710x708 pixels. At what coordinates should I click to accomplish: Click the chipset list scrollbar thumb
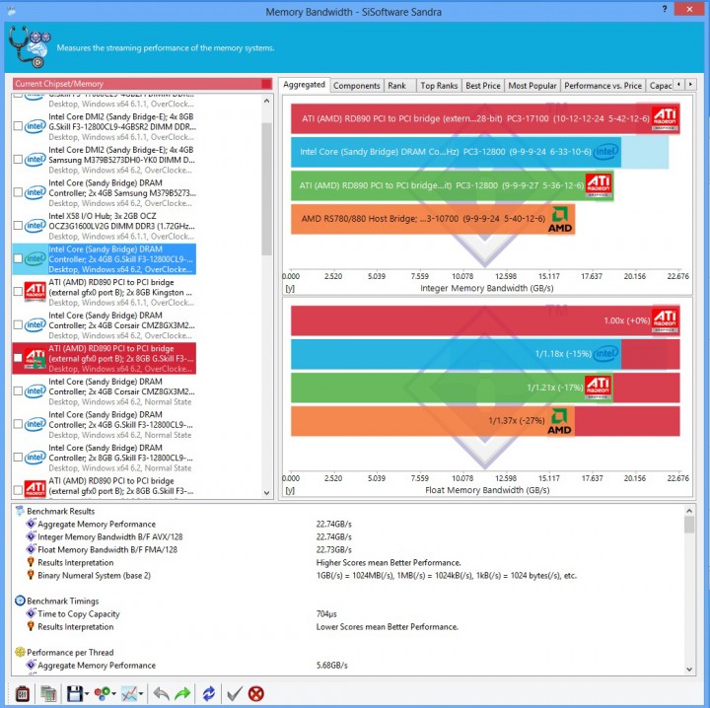266,188
